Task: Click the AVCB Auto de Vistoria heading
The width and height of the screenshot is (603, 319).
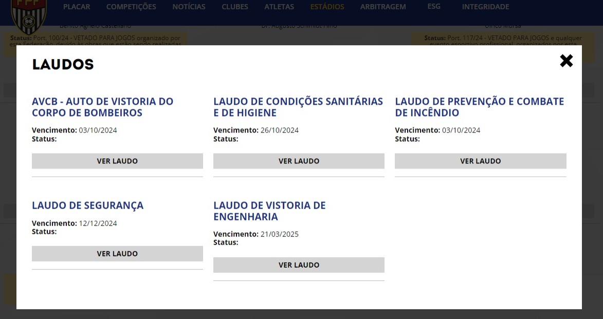Action: click(x=103, y=107)
